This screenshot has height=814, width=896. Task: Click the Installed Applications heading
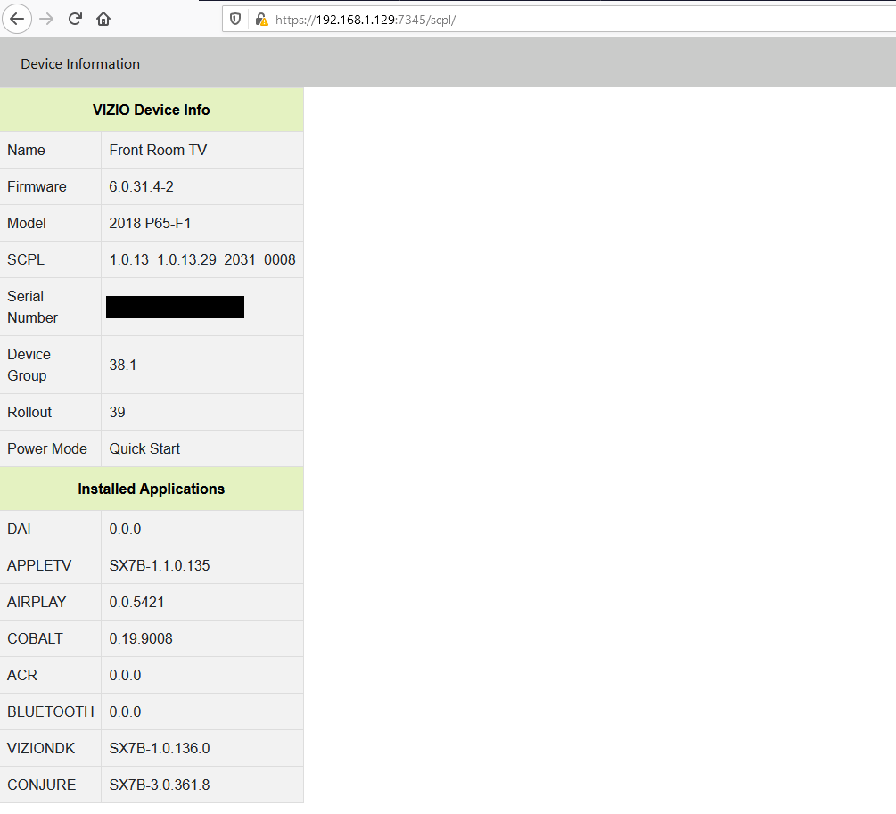(x=151, y=489)
